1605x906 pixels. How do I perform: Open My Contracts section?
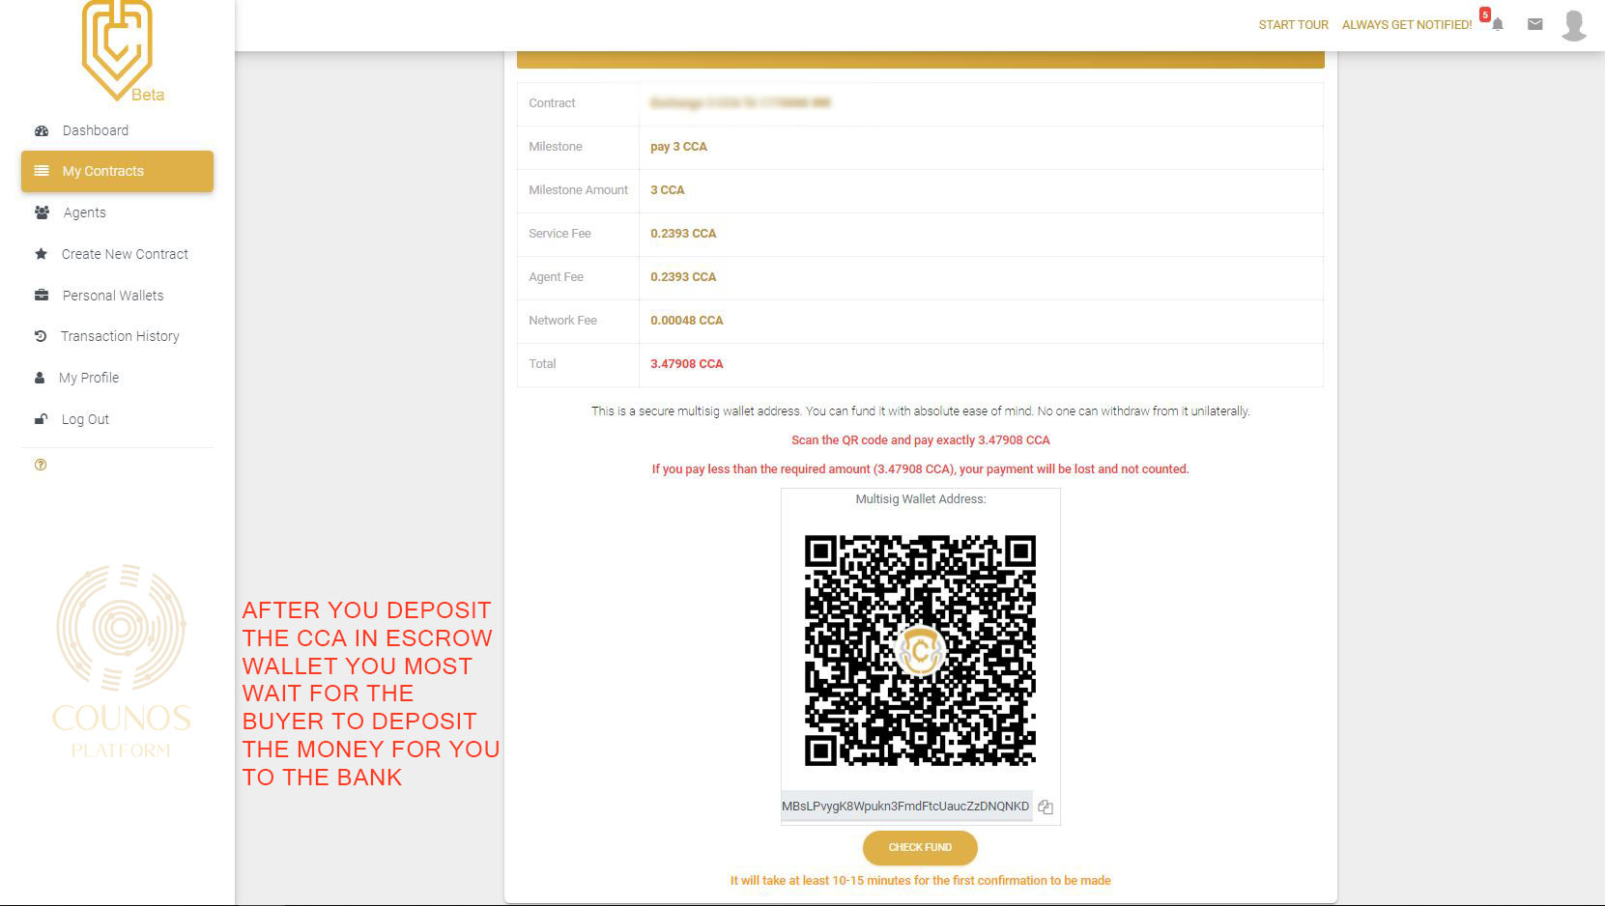(117, 171)
